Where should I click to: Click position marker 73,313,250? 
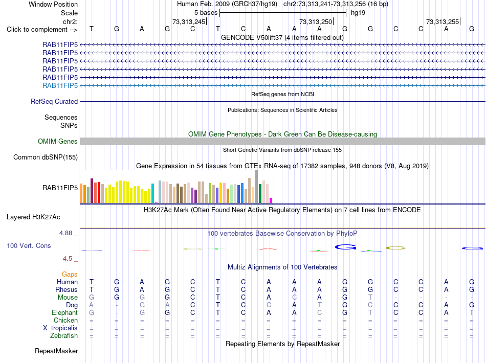tap(316, 21)
